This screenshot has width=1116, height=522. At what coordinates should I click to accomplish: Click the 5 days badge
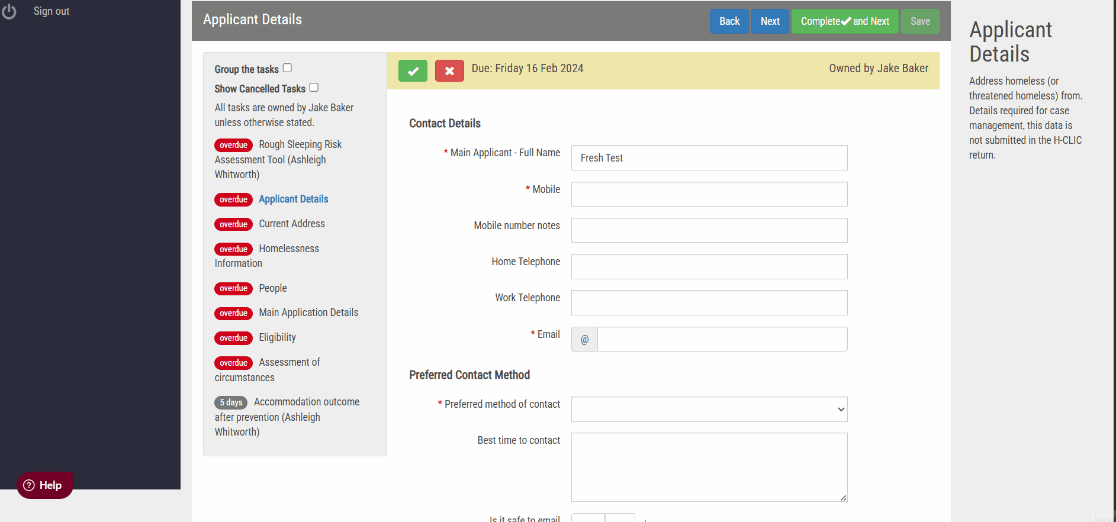coord(231,402)
